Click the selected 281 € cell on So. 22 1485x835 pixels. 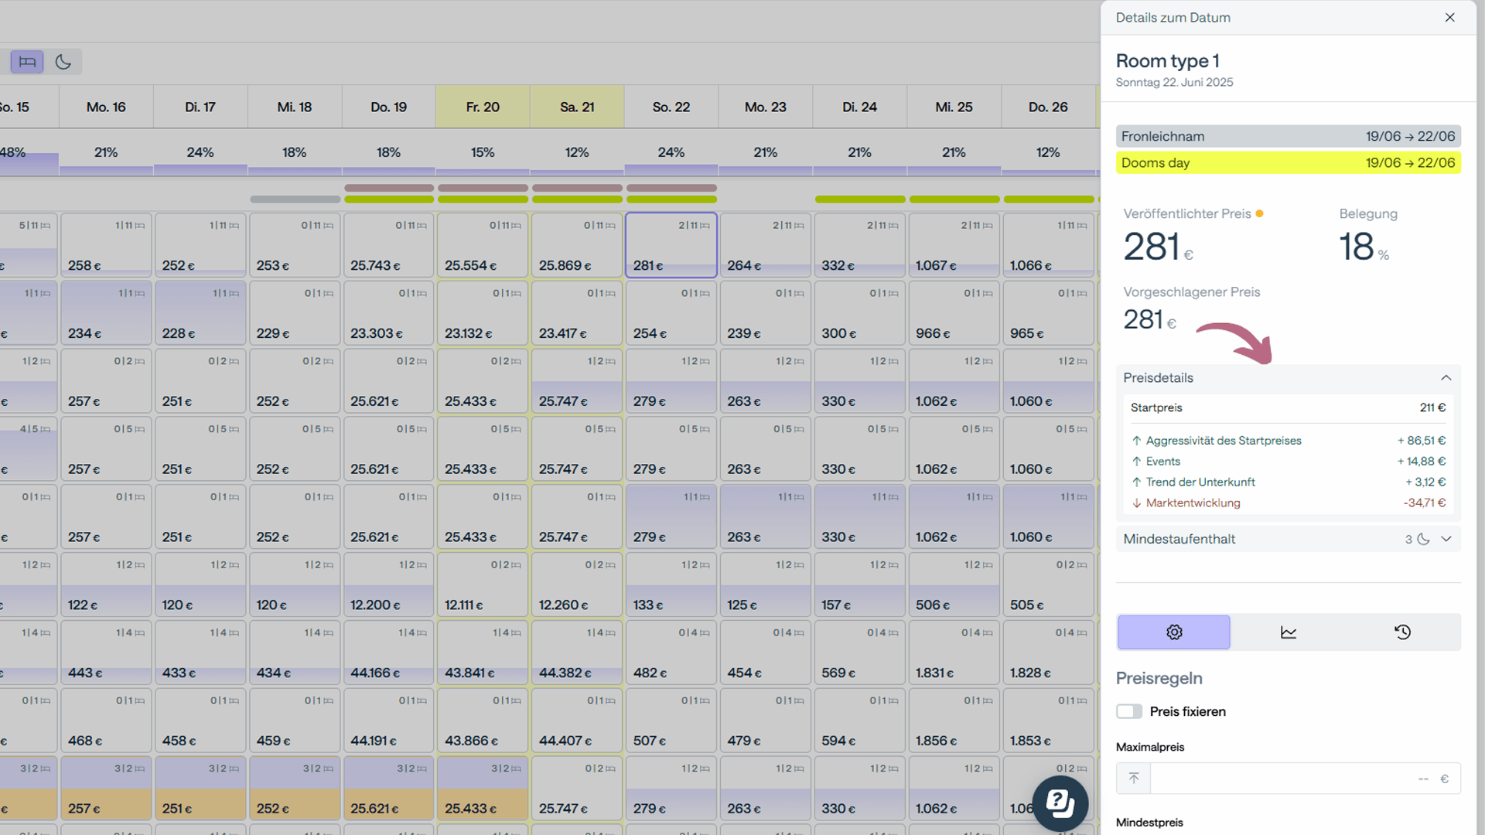click(x=671, y=245)
